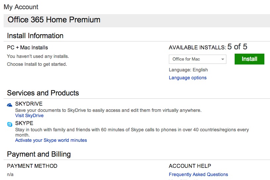
Task: Follow the Visit SkyDrive link
Action: point(29,116)
